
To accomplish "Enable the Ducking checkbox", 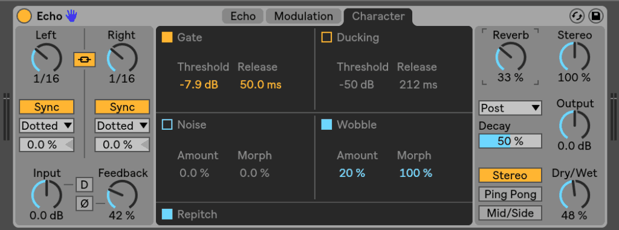I will tap(326, 37).
